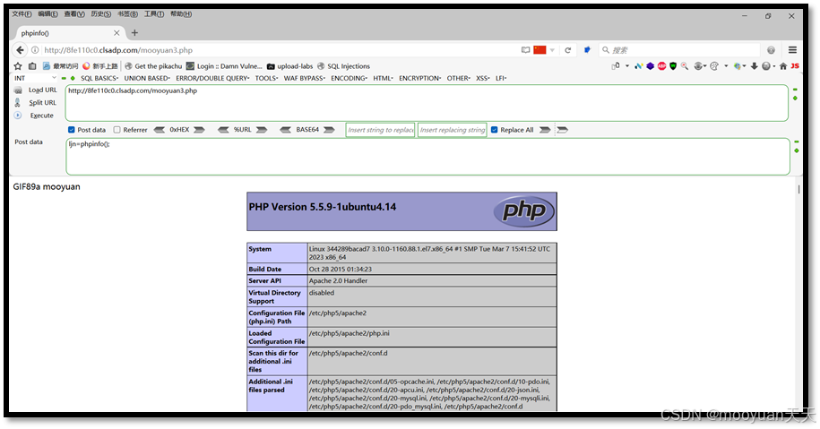Screen dimensions: 820x429
Task: Click the search box
Action: coord(680,50)
